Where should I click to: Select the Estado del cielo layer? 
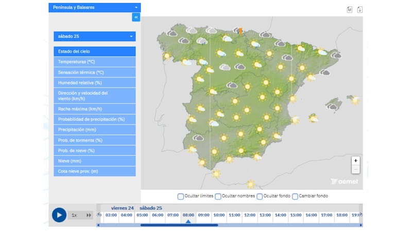point(95,52)
